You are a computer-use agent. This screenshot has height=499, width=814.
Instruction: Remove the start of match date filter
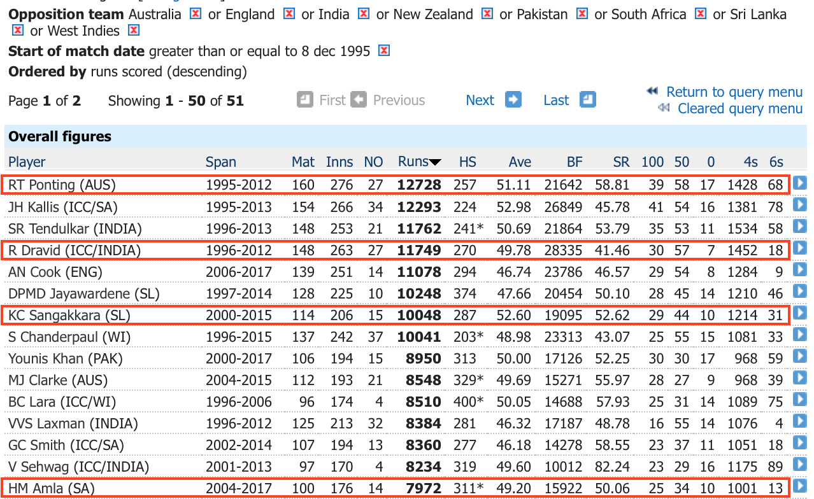click(x=383, y=50)
